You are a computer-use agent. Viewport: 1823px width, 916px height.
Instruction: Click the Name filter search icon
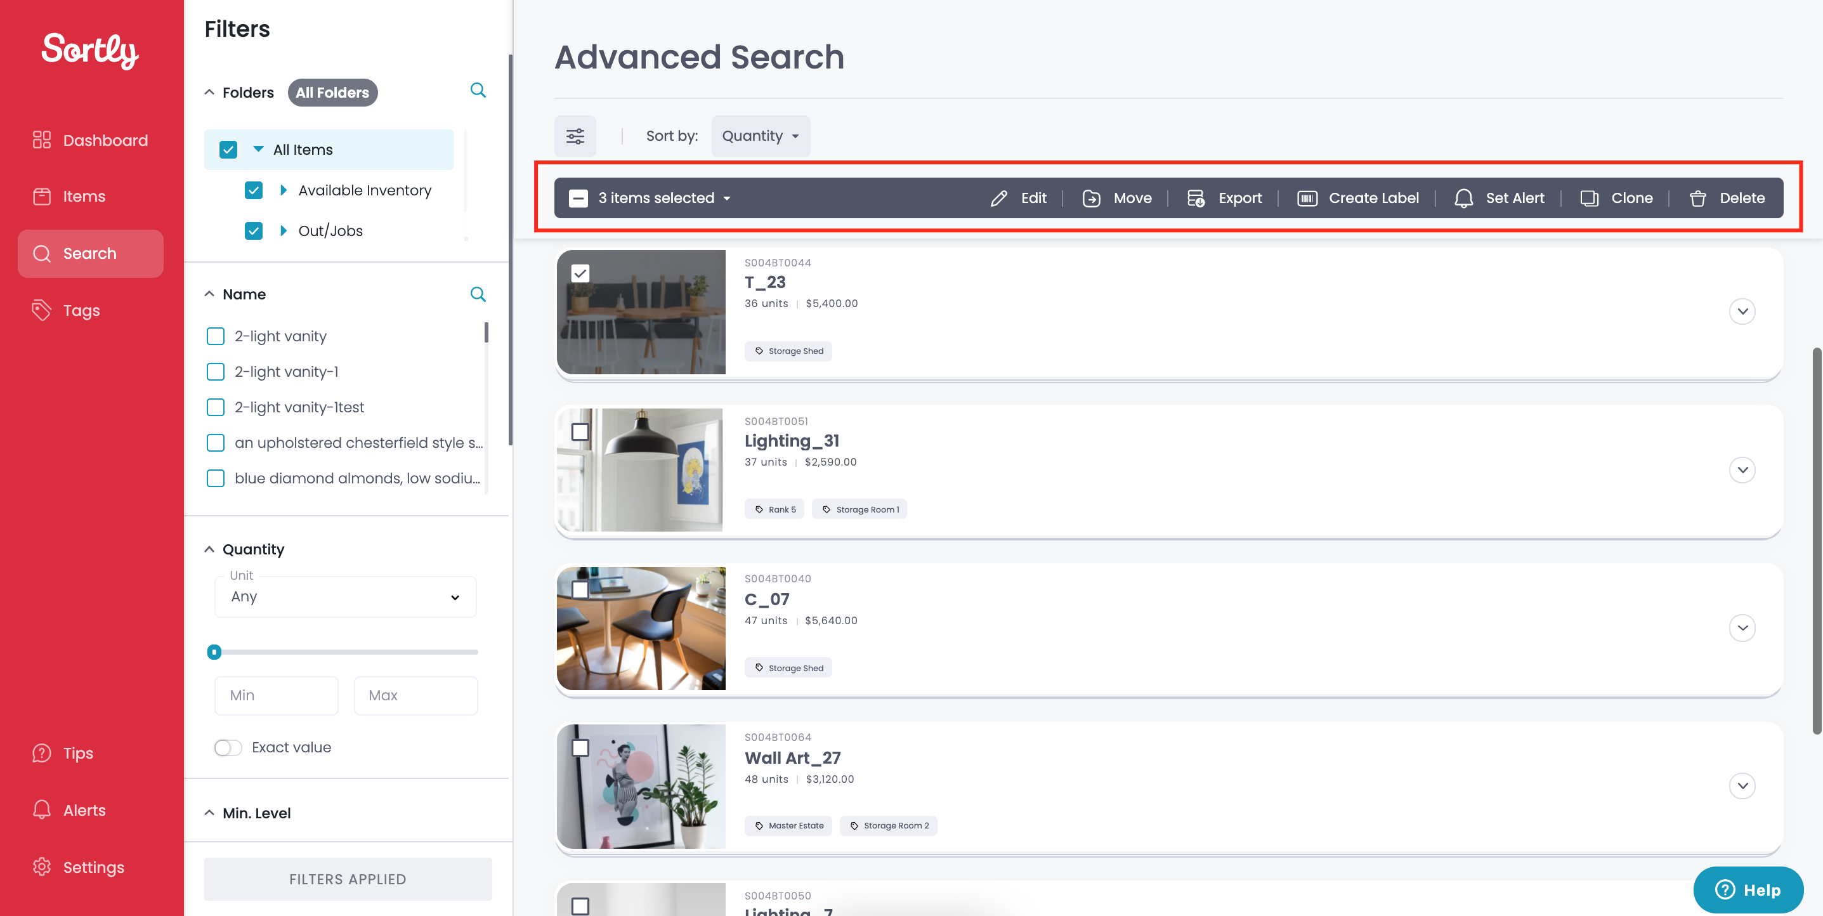(x=478, y=294)
